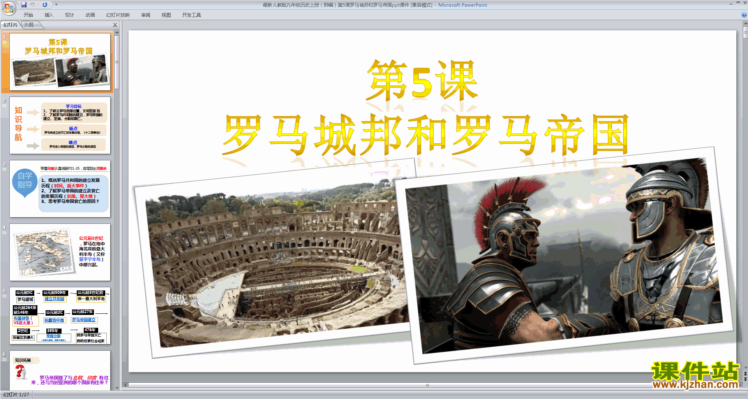Select the 第5课 title text on slide
Image resolution: width=748 pixels, height=399 pixels.
[422, 80]
